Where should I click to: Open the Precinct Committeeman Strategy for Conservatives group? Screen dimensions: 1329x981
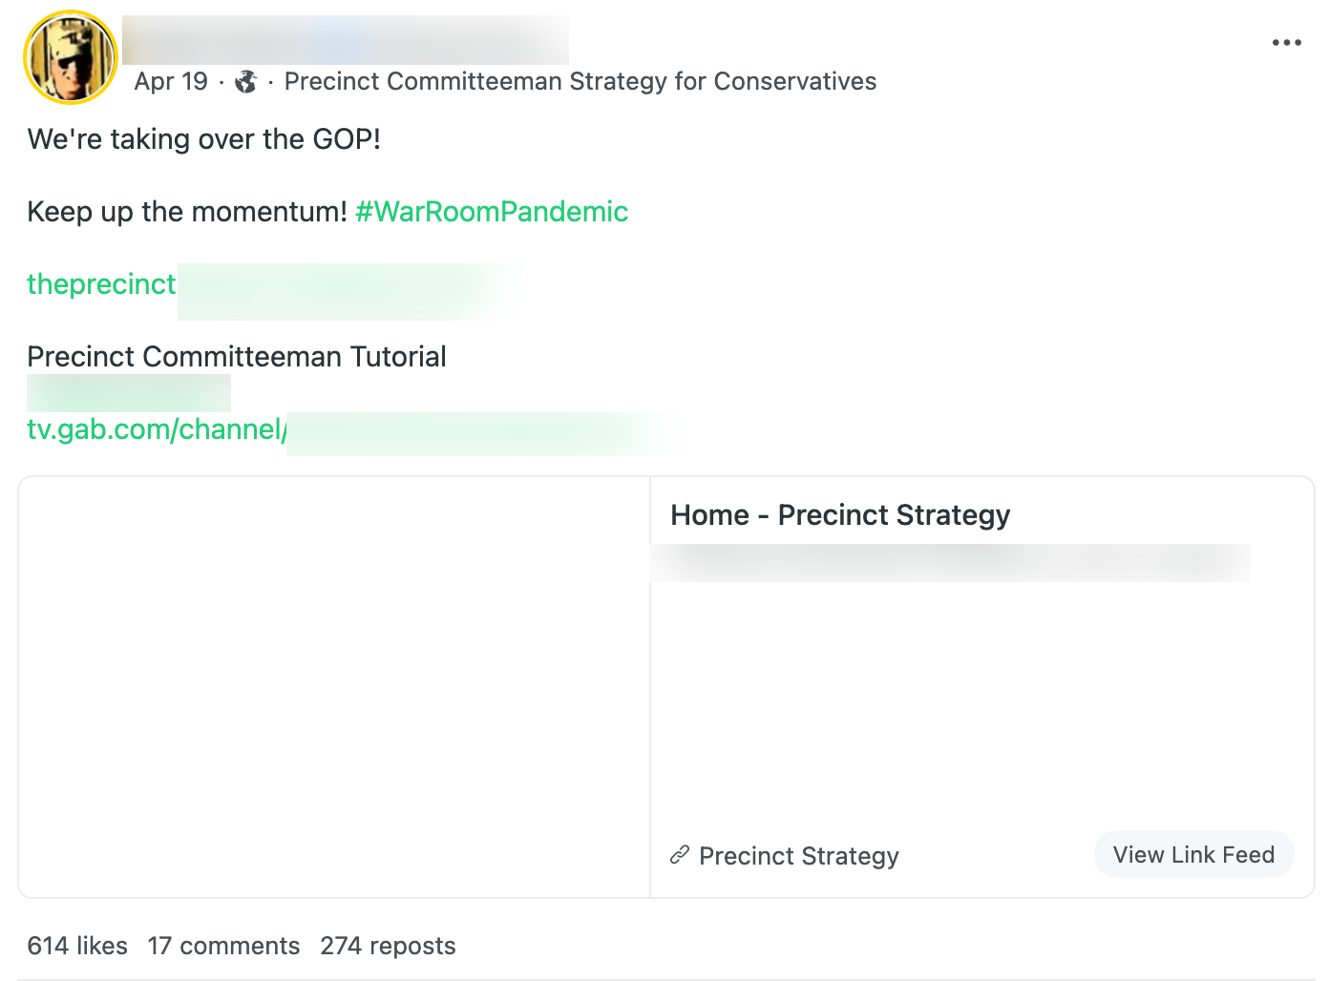click(580, 81)
